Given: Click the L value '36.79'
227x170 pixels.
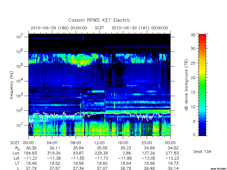Looking at the screenshot, I should [126, 168].
